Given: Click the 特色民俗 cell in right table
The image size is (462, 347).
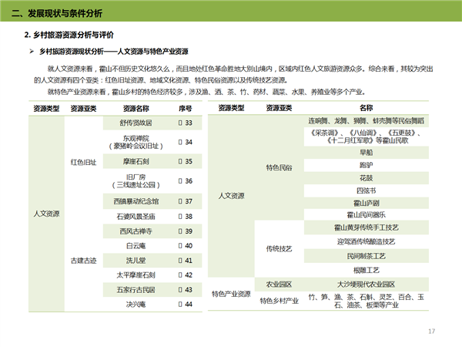Looking at the screenshot, I should pos(279,167).
